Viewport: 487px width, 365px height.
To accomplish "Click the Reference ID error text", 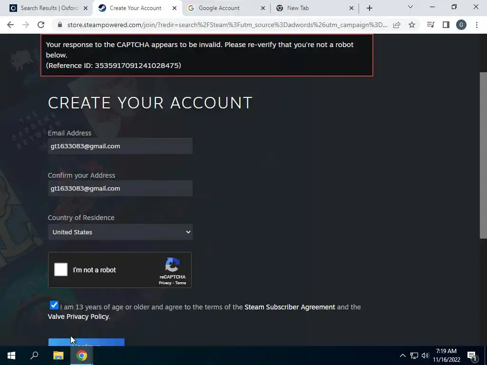I will point(113,66).
